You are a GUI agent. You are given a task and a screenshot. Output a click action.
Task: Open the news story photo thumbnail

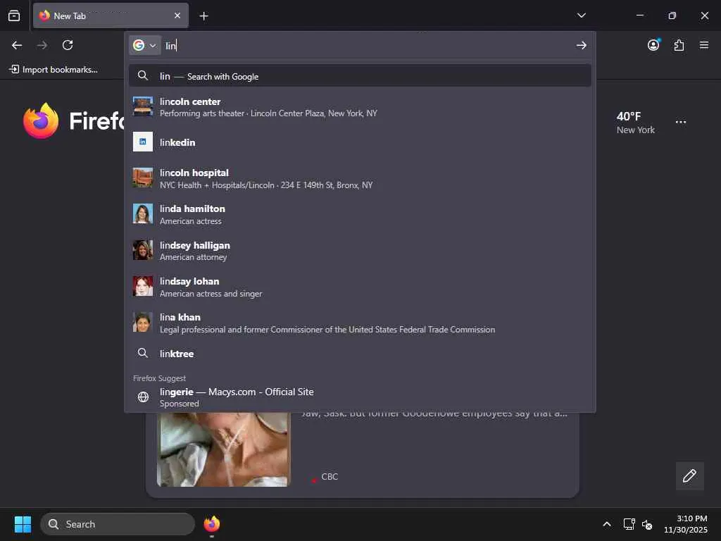click(223, 449)
